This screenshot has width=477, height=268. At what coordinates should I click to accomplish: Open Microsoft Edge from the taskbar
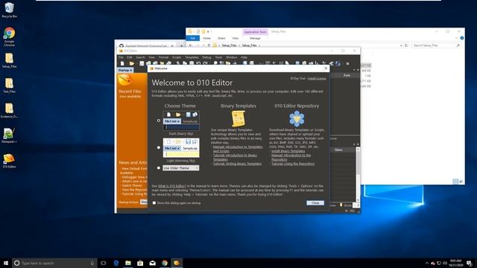(x=116, y=263)
